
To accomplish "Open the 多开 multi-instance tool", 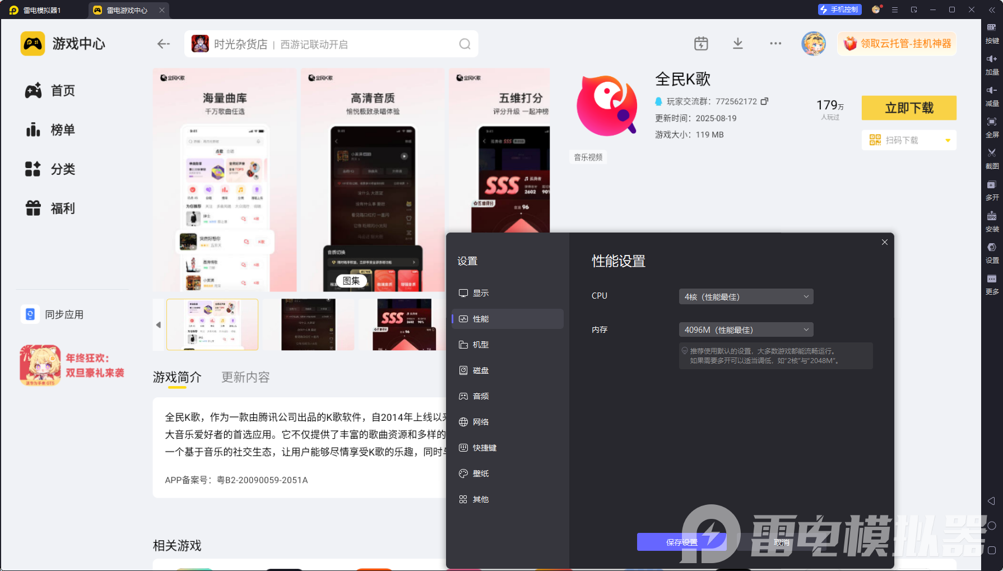I will (x=992, y=191).
